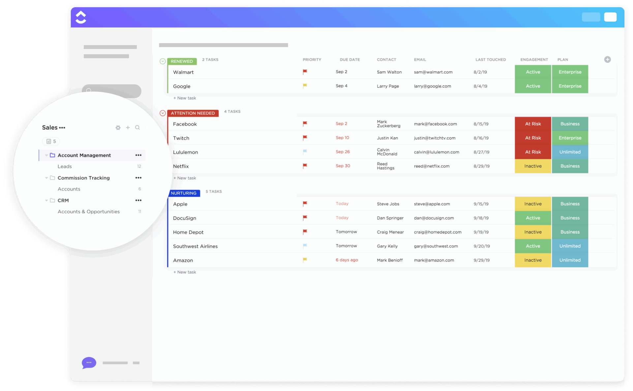Collapse the Commission Tracking folder
Screen dimensions: 633x391
tap(46, 178)
